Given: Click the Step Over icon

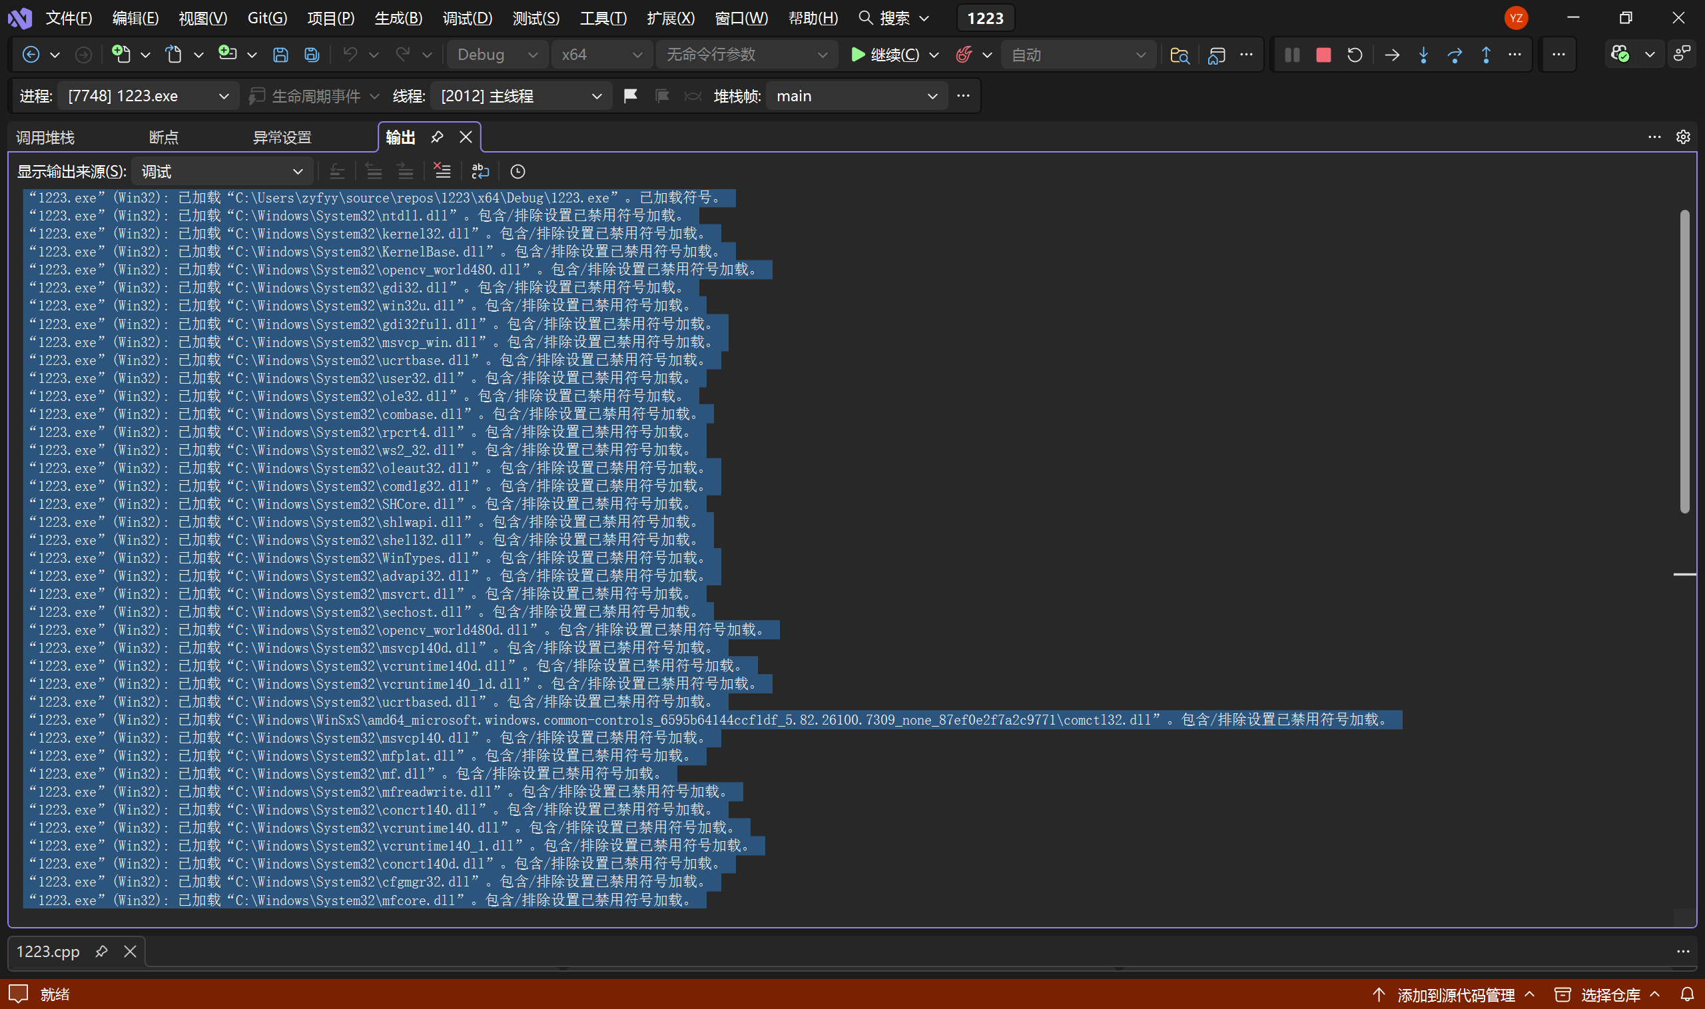Looking at the screenshot, I should click(1454, 55).
